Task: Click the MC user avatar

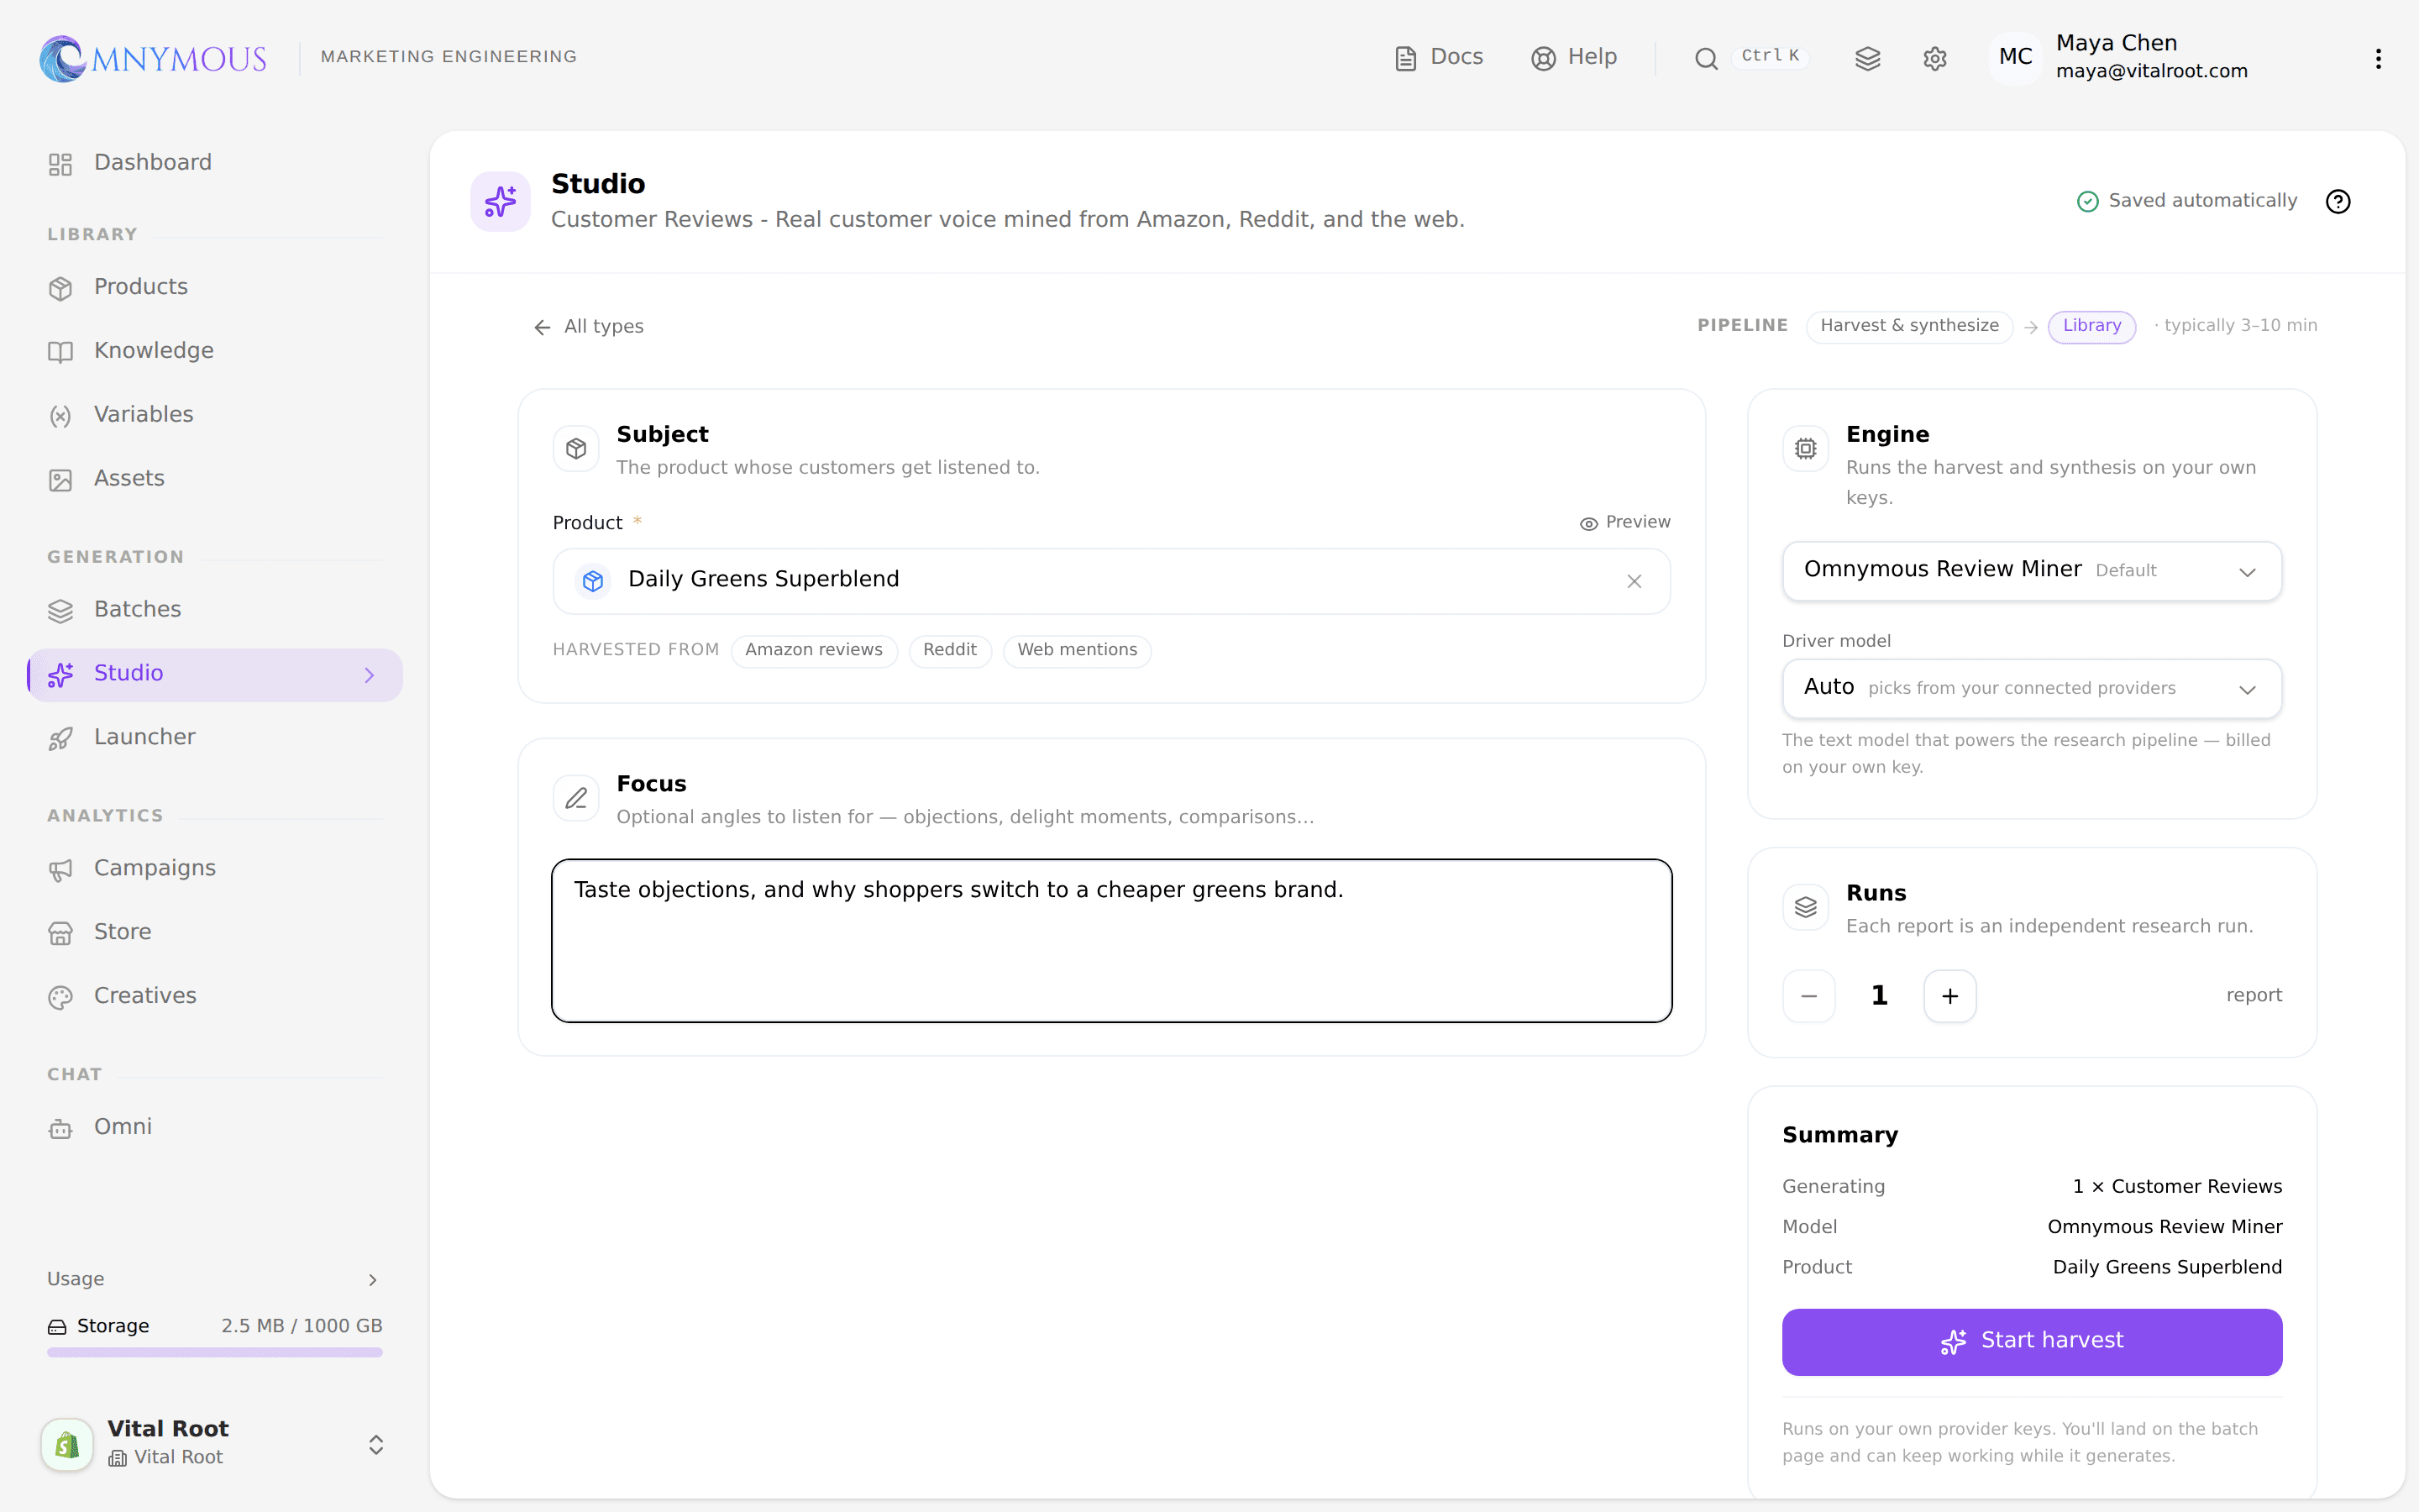Action: point(2015,57)
